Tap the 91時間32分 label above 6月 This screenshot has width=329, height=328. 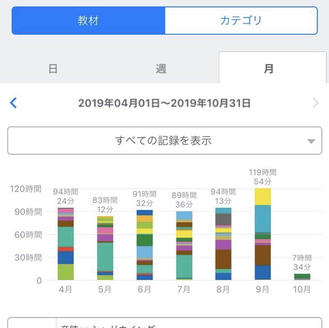tap(145, 199)
